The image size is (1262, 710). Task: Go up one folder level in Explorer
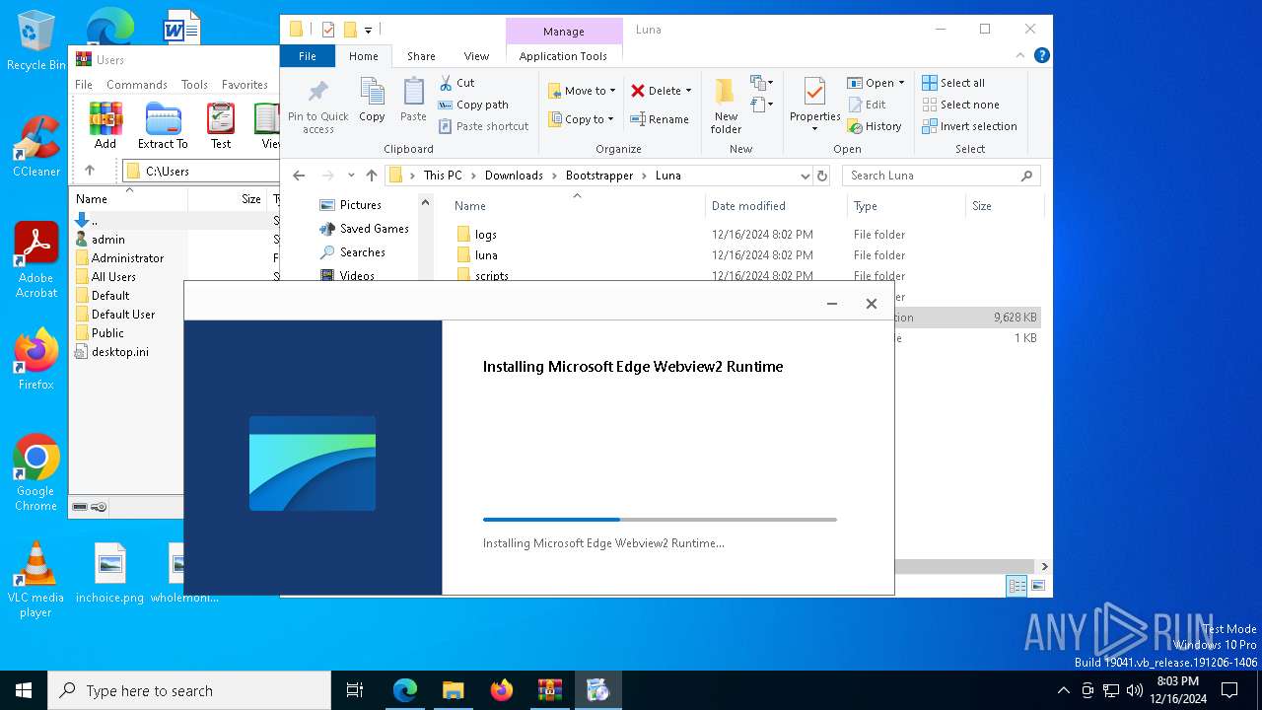pos(371,176)
